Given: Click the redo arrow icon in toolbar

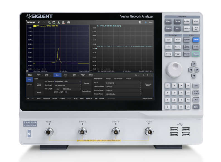Looking at the screenshot, I should [44, 22].
